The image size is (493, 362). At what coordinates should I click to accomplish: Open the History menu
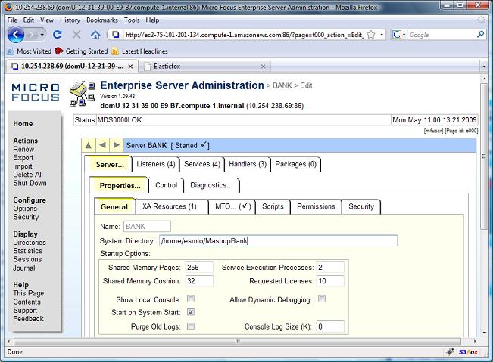point(70,20)
